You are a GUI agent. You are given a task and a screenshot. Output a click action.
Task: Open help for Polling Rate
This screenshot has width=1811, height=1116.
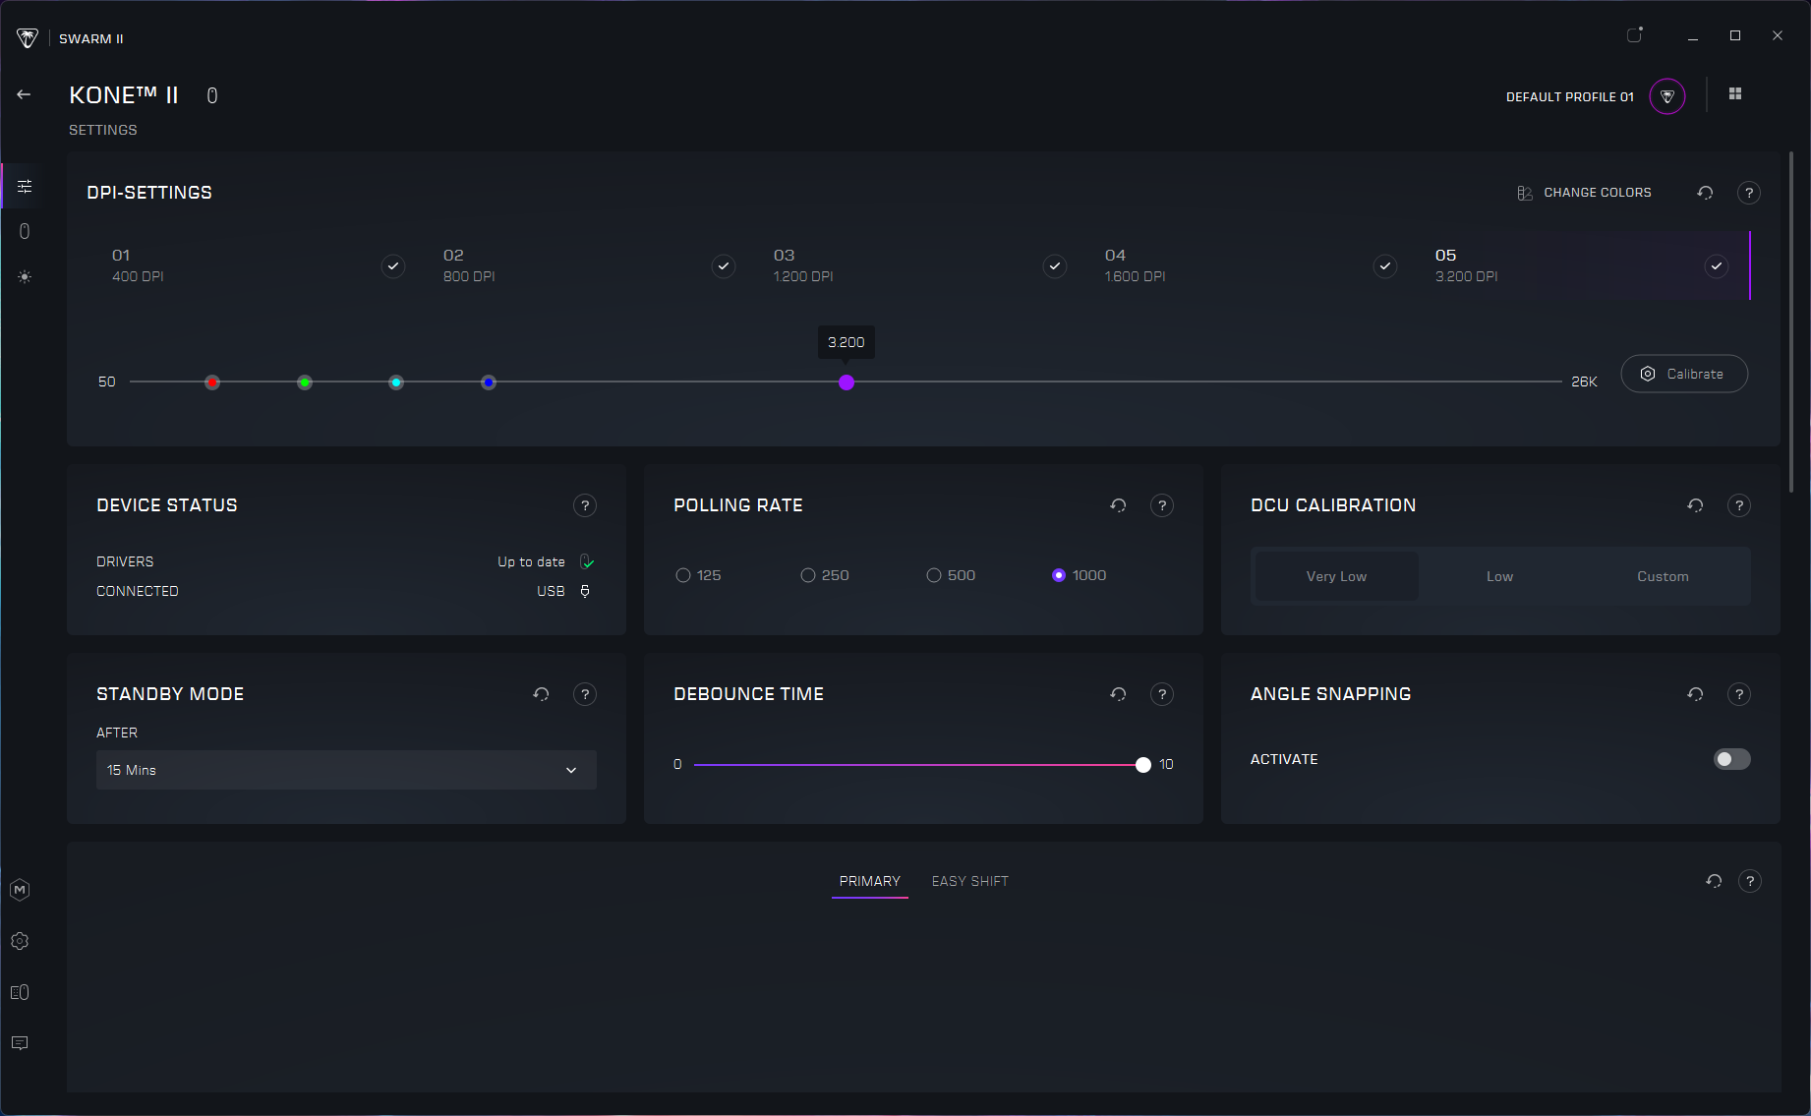click(x=1162, y=505)
